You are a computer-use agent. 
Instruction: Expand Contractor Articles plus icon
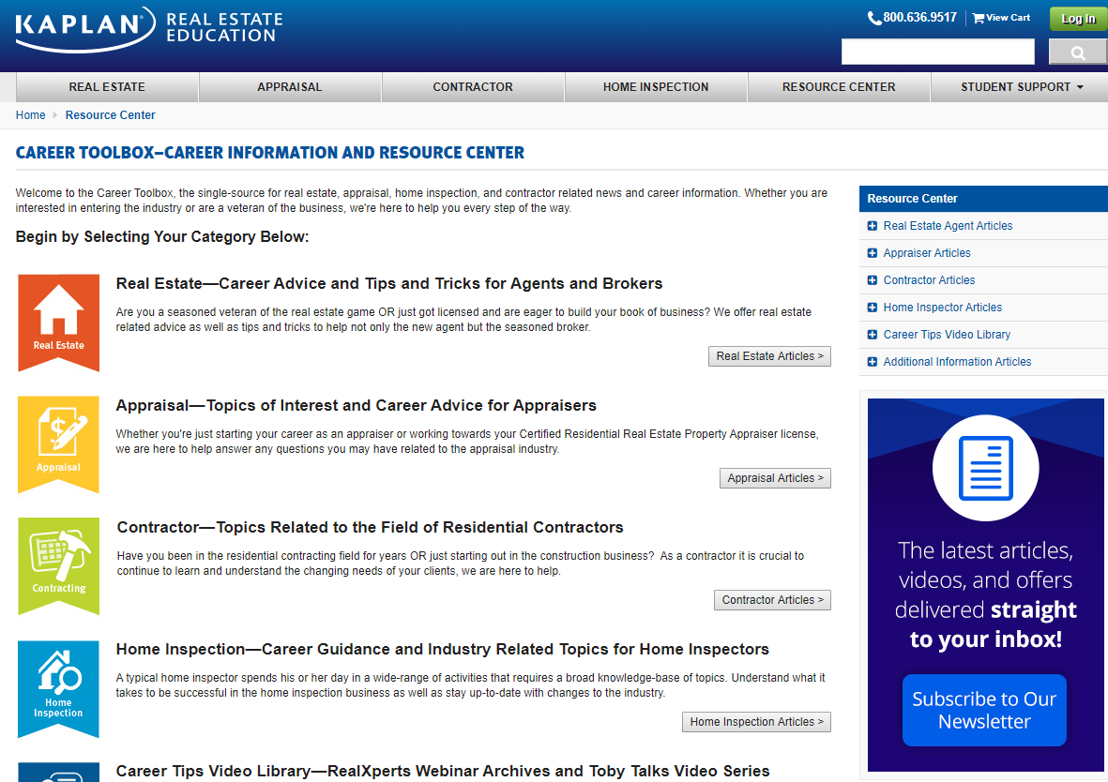pos(872,280)
